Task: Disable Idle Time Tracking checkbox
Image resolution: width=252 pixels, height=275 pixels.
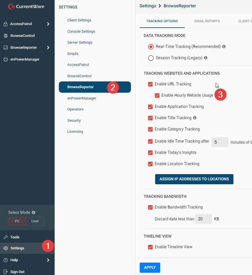Action: tap(150, 141)
